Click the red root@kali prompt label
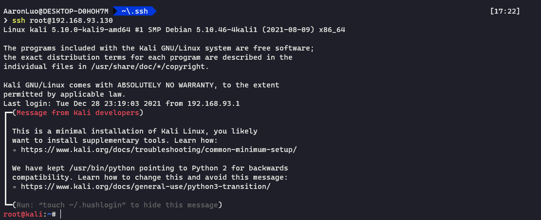This screenshot has width=541, height=220. click(x=23, y=214)
